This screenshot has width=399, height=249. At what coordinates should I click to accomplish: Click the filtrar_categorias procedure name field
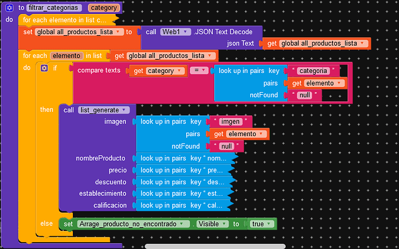(54, 8)
